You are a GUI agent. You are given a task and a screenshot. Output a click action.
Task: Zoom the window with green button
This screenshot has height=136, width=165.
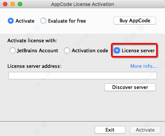pyautogui.click(x=20, y=4)
